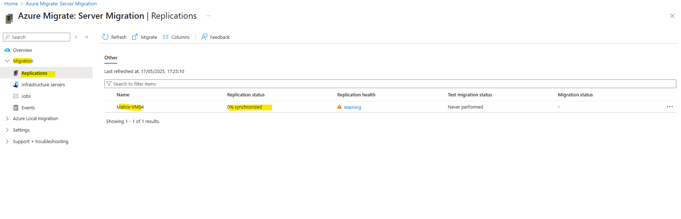Click the Feedback person icon
Viewport: 681px width, 219px height.
click(x=204, y=37)
